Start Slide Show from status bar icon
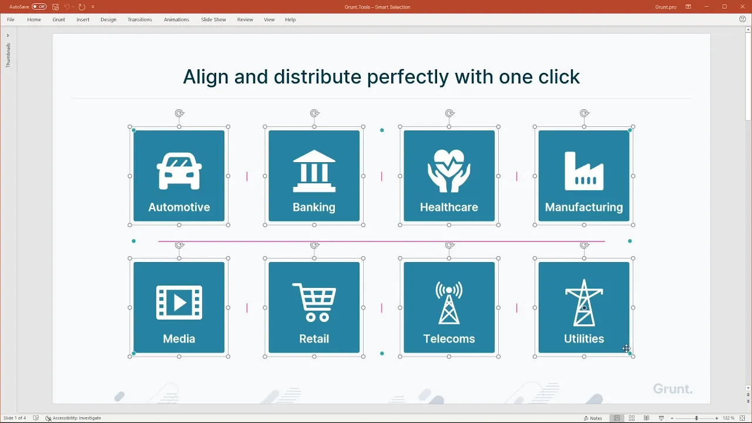This screenshot has width=752, height=423. 661,418
